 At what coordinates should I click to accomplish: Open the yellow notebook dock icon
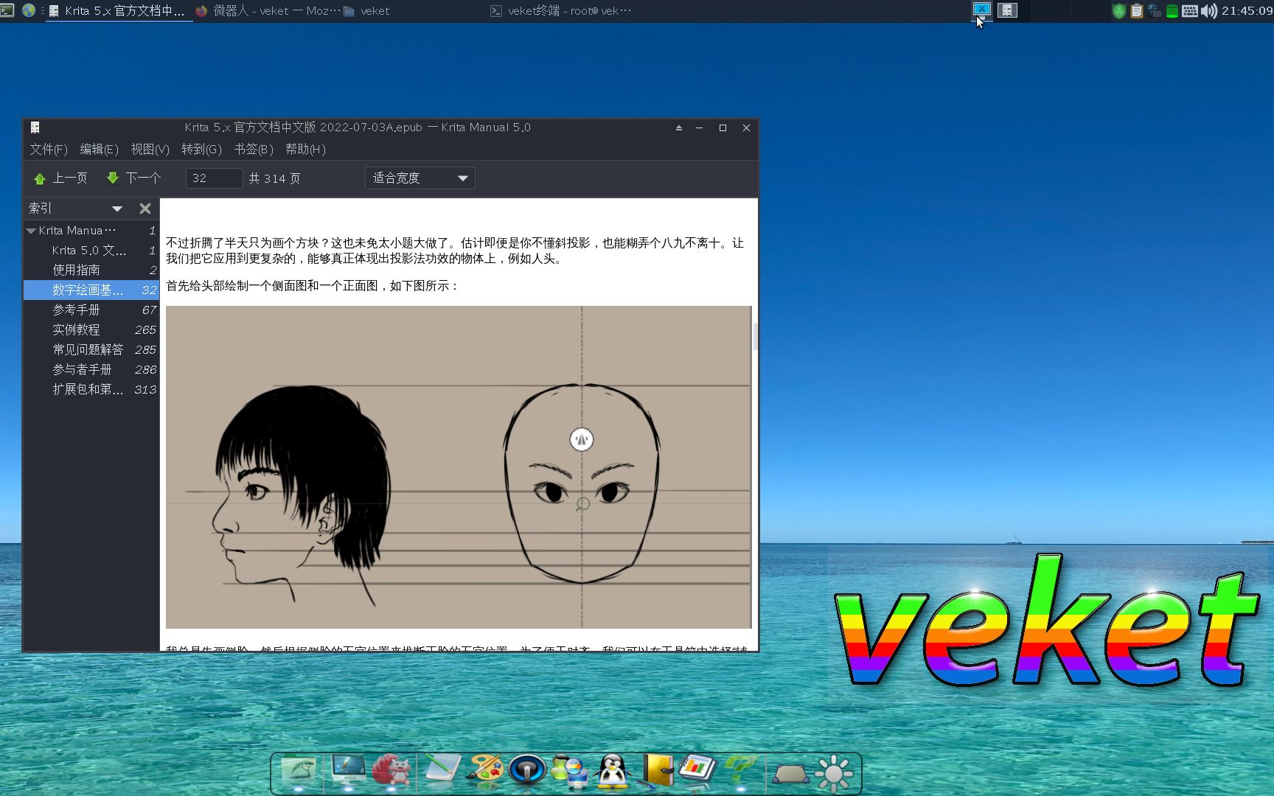tap(657, 771)
